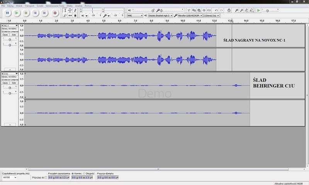Toggle the Przyciągaj do checkbox
This screenshot has height=185, width=309.
tap(46, 177)
